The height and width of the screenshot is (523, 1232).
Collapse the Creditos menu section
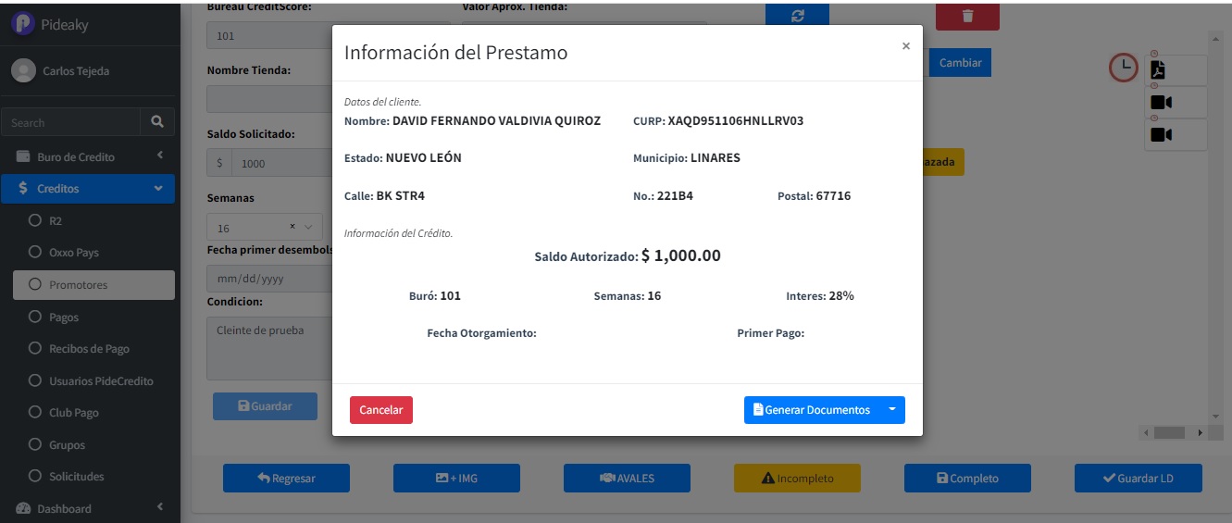click(88, 188)
